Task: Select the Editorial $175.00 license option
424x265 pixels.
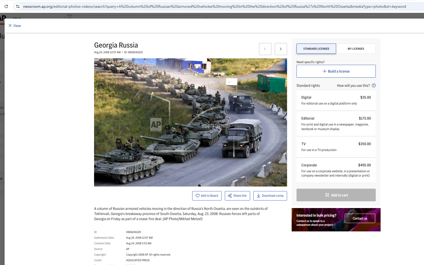Action: pos(336,124)
